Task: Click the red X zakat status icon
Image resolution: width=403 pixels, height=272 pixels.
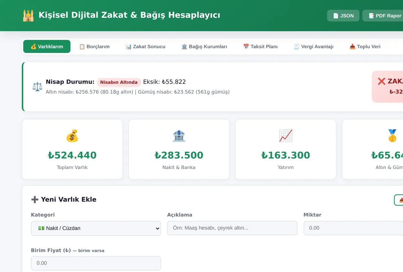Action: (382, 81)
